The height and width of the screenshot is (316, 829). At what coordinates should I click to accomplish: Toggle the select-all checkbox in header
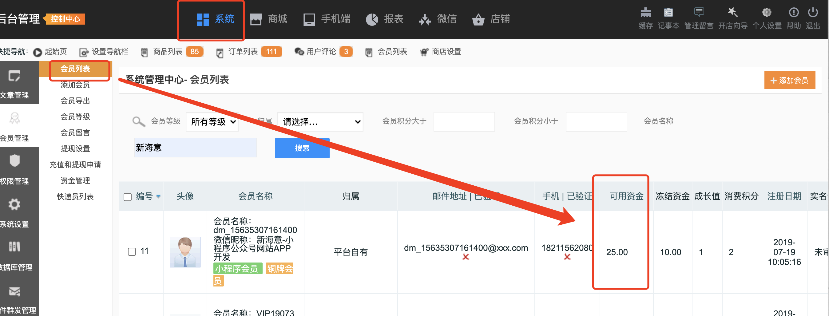128,197
